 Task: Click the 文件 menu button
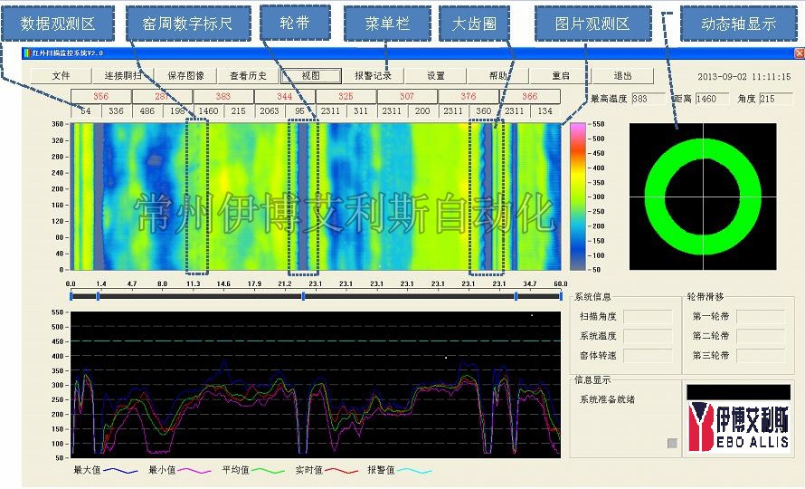[x=61, y=76]
